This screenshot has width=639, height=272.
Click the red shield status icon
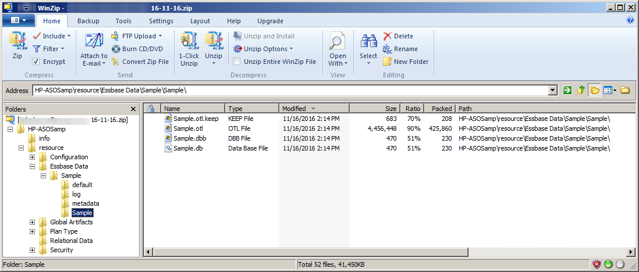(x=597, y=264)
